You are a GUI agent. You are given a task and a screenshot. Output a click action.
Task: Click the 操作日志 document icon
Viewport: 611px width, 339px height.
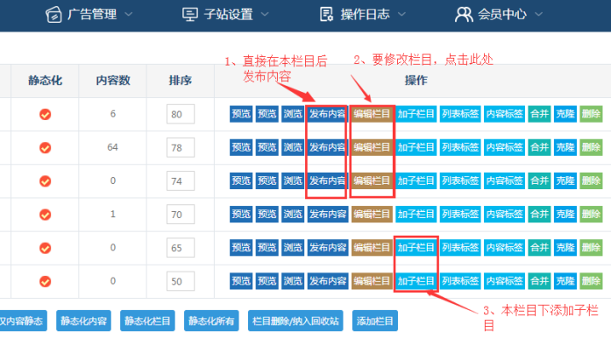tap(326, 14)
